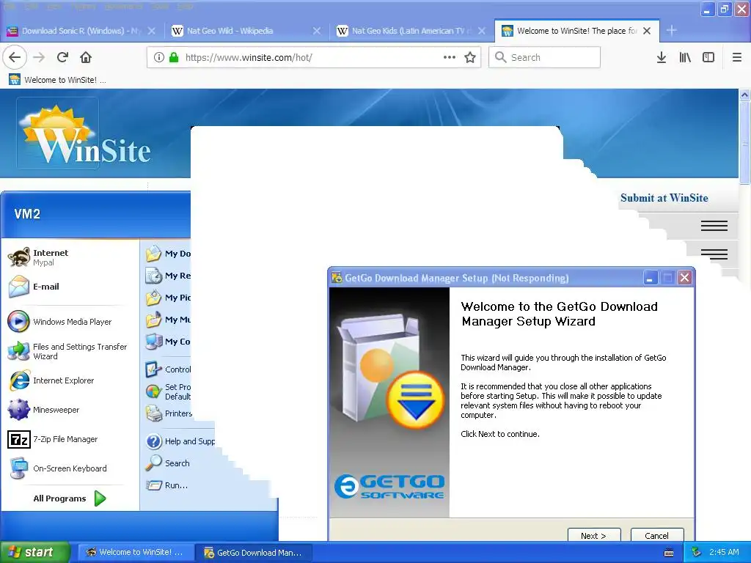Expand All Programs menu

coord(70,498)
